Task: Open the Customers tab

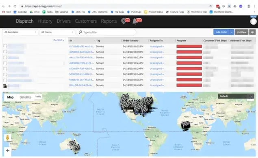Action: (x=86, y=21)
